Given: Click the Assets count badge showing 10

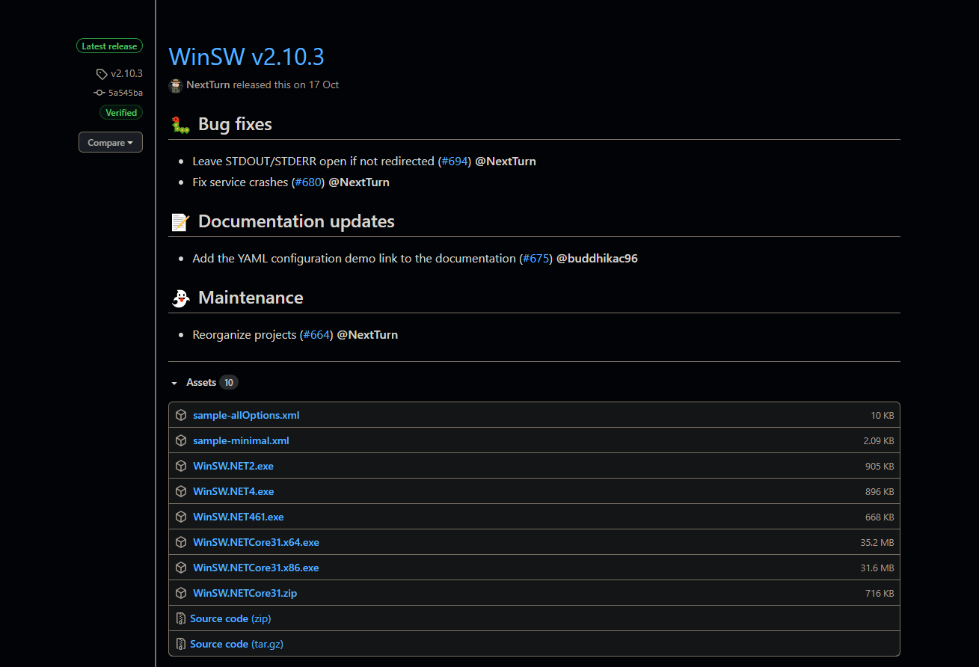Looking at the screenshot, I should pos(229,382).
